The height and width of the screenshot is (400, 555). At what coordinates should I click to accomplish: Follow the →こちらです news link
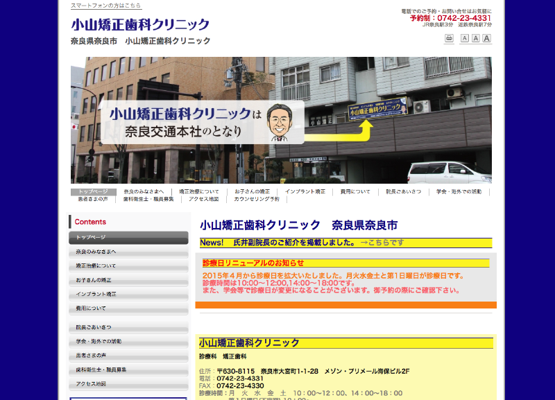pos(382,243)
